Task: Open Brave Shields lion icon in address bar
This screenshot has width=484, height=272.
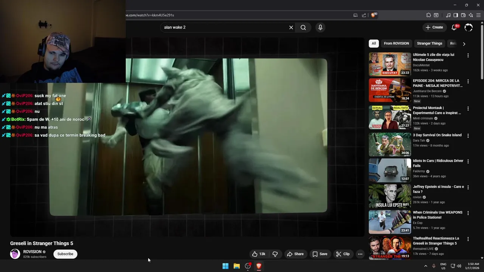Action: (374, 15)
